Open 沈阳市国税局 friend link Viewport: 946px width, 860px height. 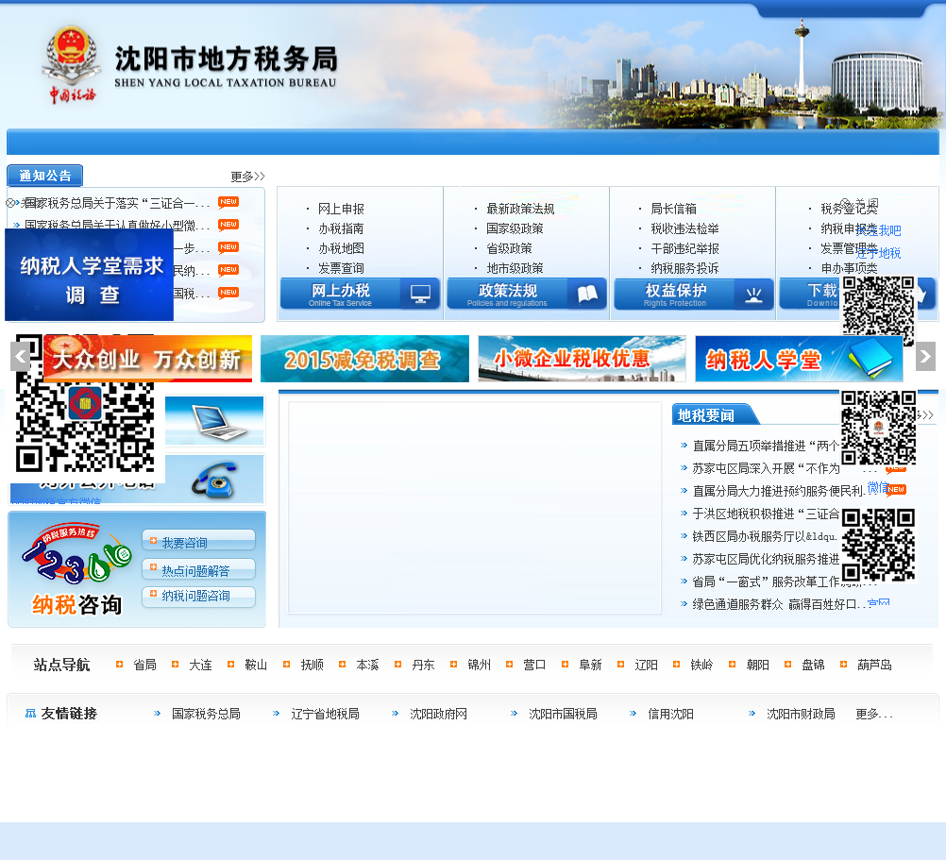click(563, 714)
